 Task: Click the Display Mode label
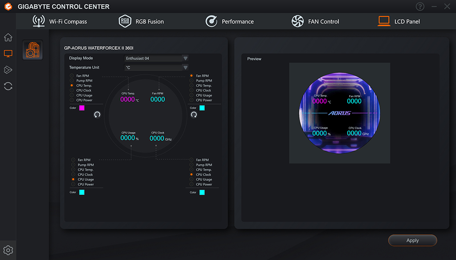pos(81,58)
